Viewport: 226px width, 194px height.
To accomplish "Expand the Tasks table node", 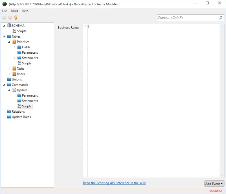I will tap(9, 69).
